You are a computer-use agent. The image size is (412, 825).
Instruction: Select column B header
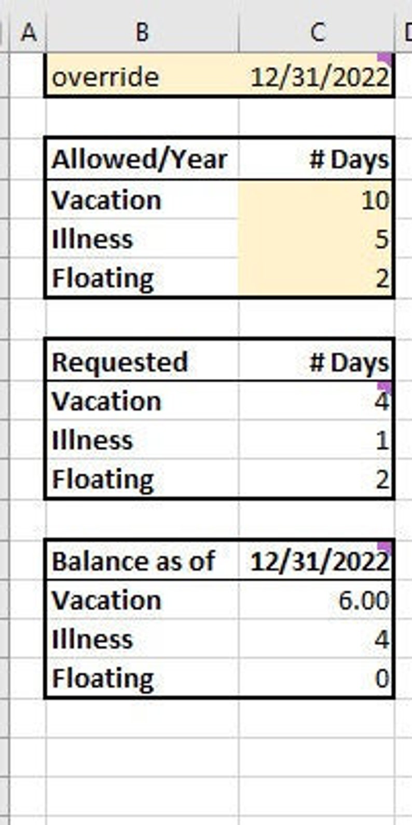click(x=142, y=33)
